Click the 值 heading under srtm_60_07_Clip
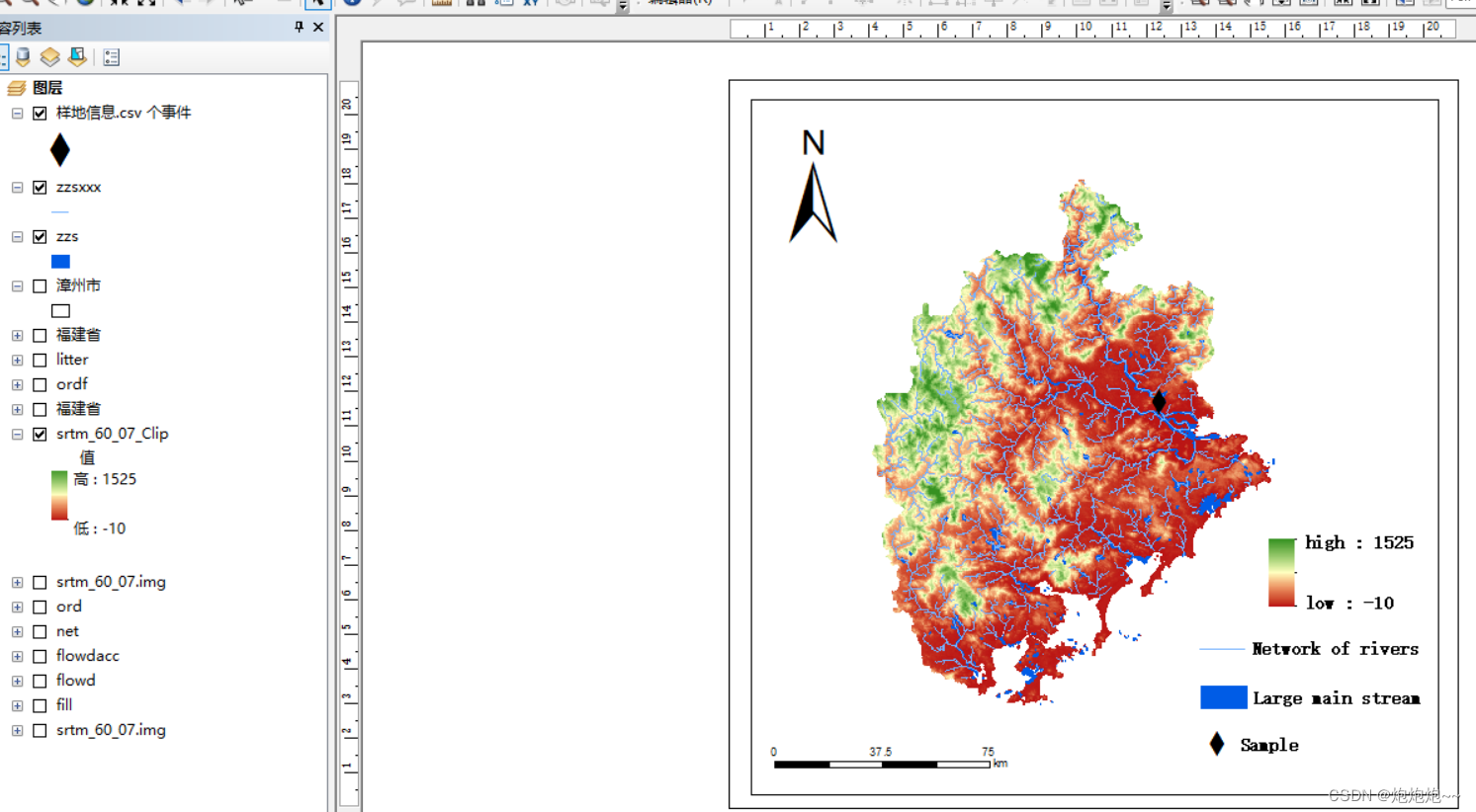The height and width of the screenshot is (812, 1476). coord(87,457)
